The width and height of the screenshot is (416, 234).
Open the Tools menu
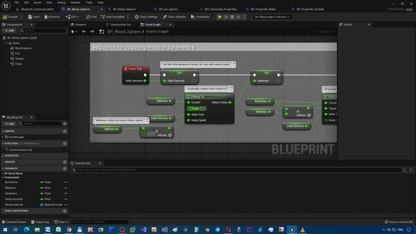pos(89,3)
